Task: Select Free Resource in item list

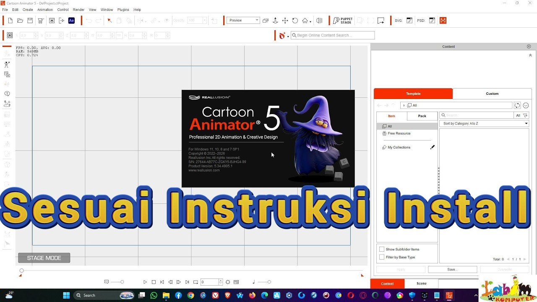Action: [x=399, y=133]
